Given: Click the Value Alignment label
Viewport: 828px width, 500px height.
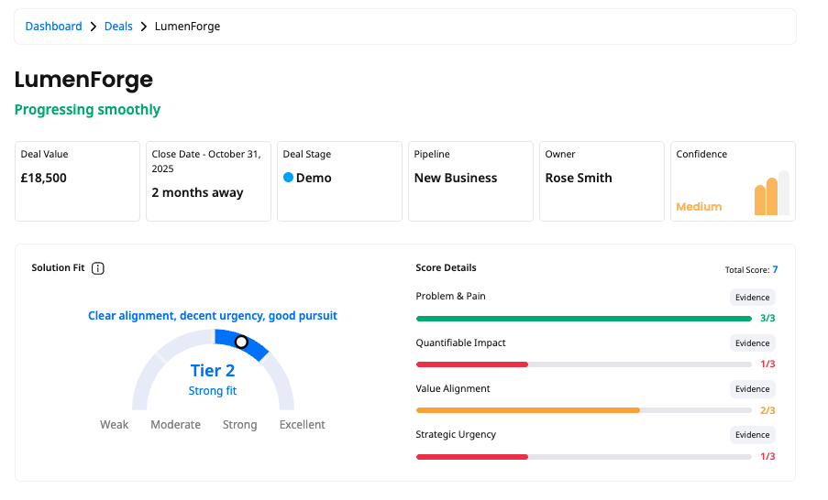Looking at the screenshot, I should pos(453,388).
